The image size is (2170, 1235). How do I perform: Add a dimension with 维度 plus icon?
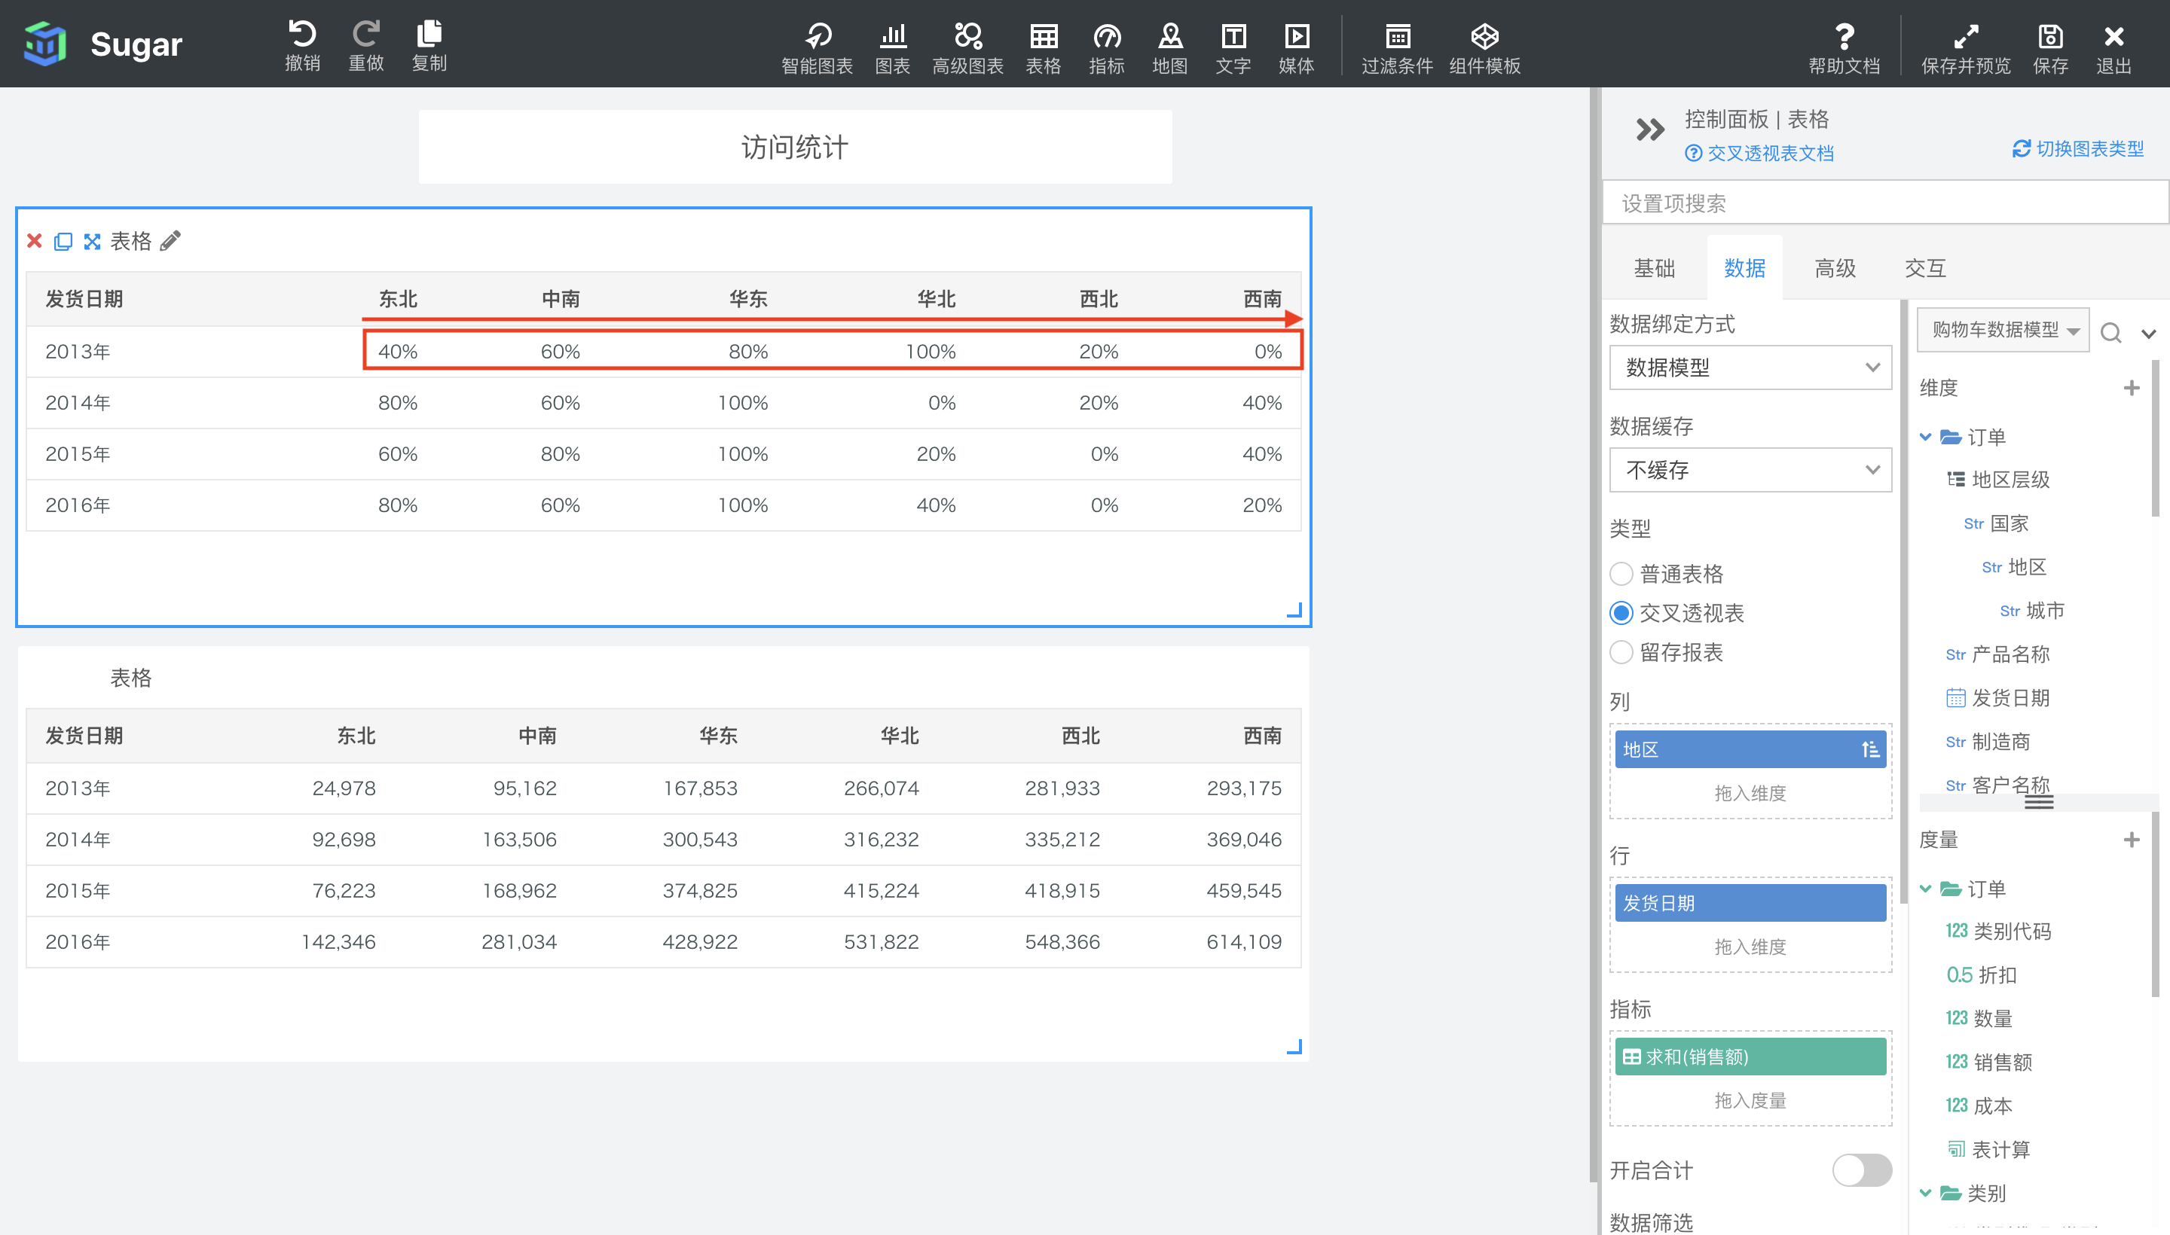coord(2131,388)
